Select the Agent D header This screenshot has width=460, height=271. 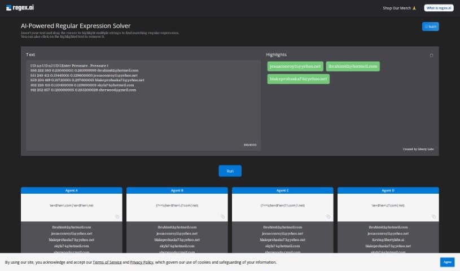point(388,191)
